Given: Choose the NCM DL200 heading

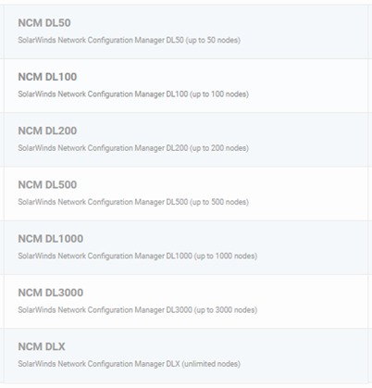Looking at the screenshot, I should point(47,131).
